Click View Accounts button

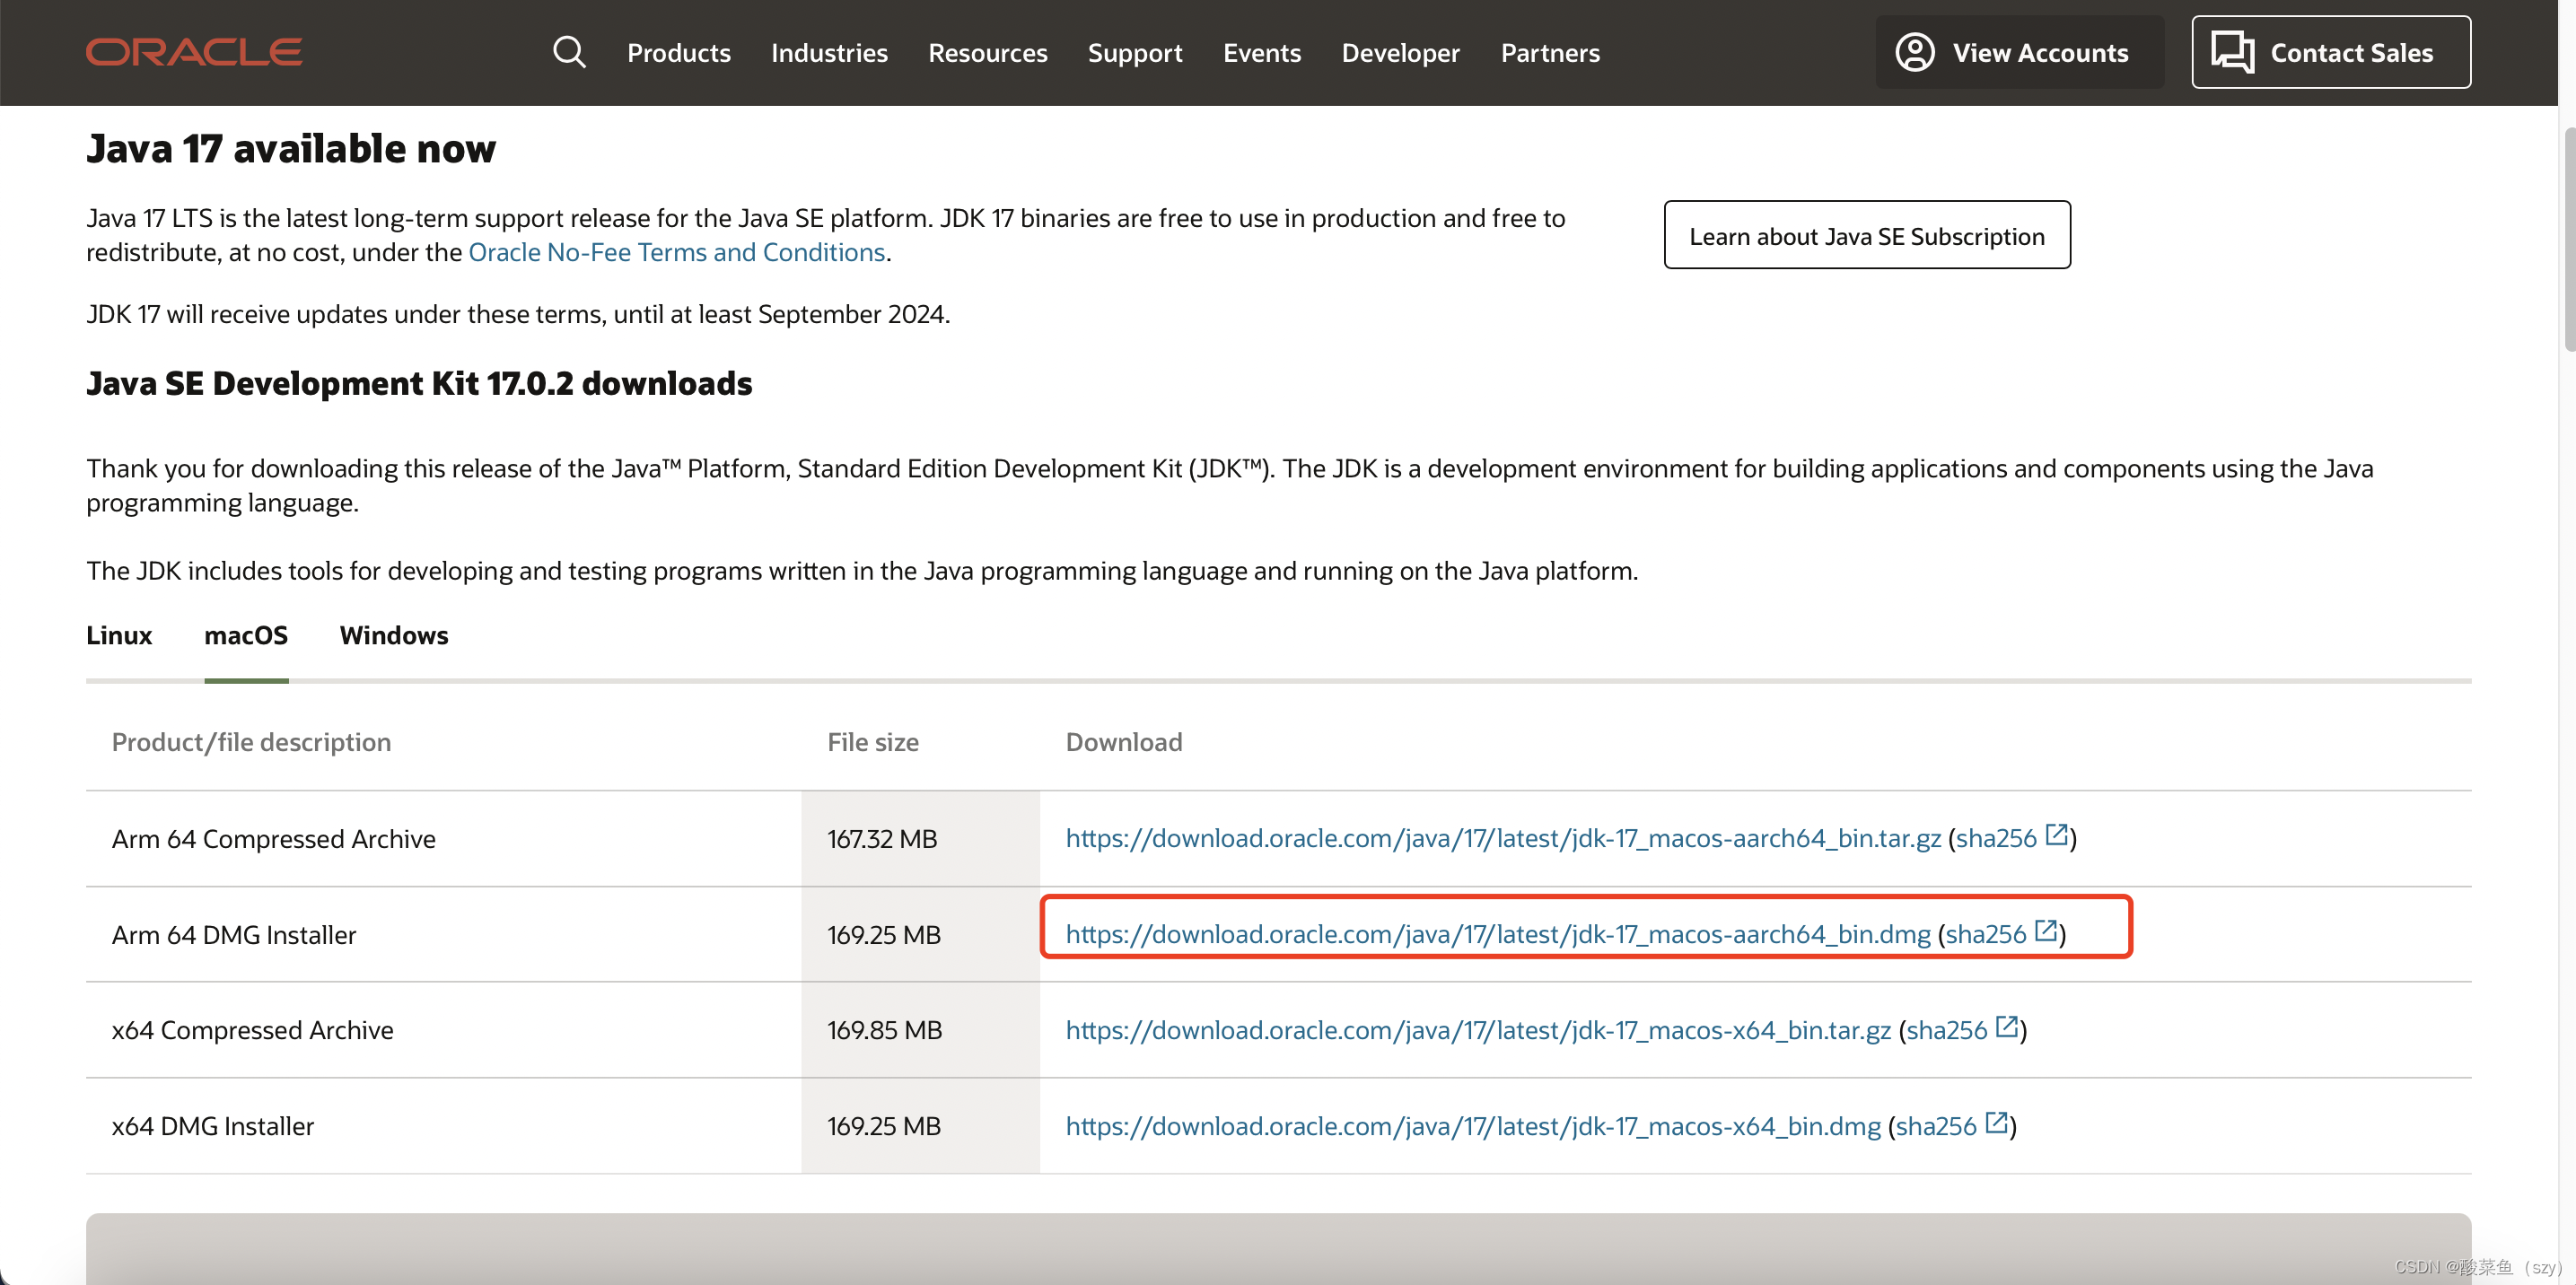[2019, 52]
